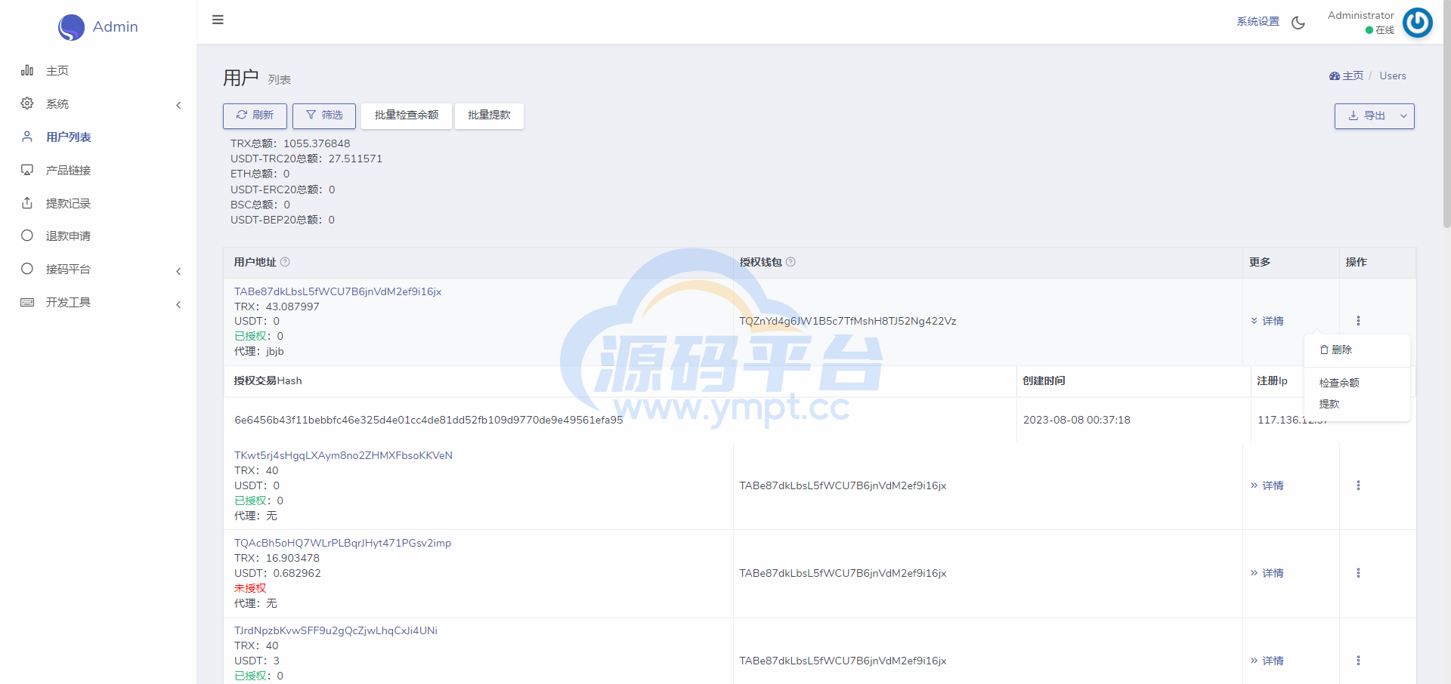Open user address TABe87dkLbsL5fWCU7B6jnVdM2ef9i16jx link

pos(338,291)
